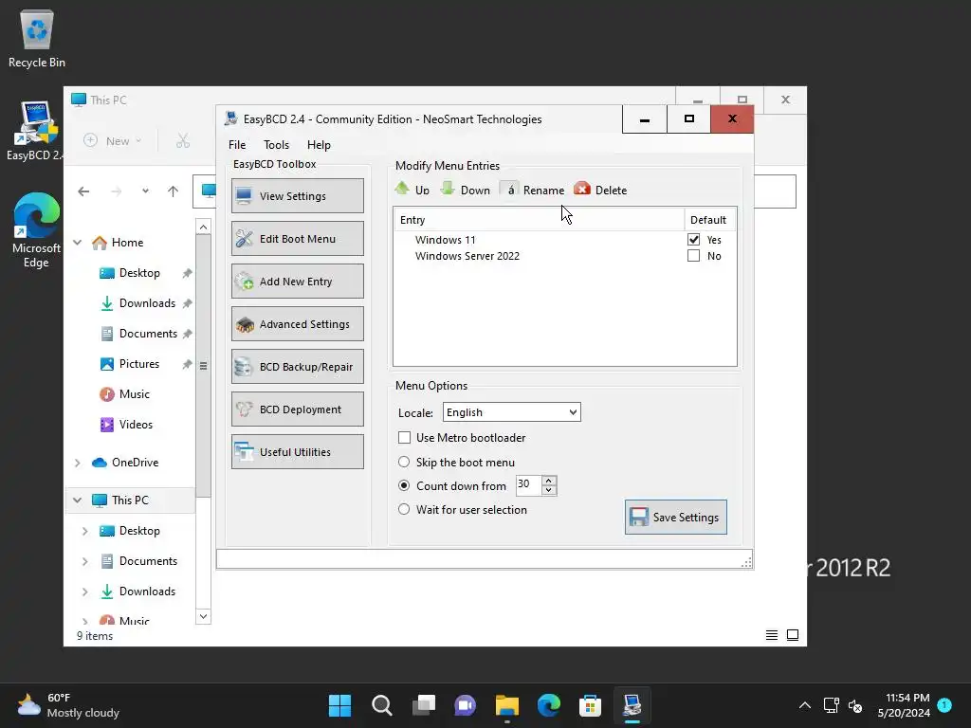Screen dimensions: 971x728
Task: Open Useful Utilities section
Action: pyautogui.click(x=297, y=452)
